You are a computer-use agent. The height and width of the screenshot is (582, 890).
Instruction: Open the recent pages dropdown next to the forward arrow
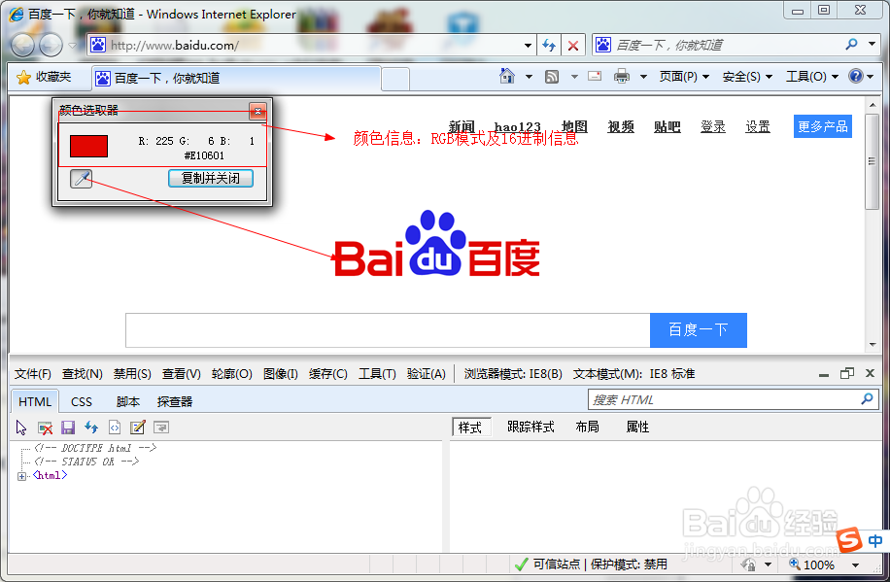coord(72,45)
